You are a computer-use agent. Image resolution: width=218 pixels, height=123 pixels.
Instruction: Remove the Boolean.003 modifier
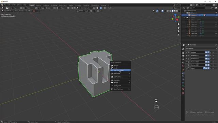click(x=213, y=62)
